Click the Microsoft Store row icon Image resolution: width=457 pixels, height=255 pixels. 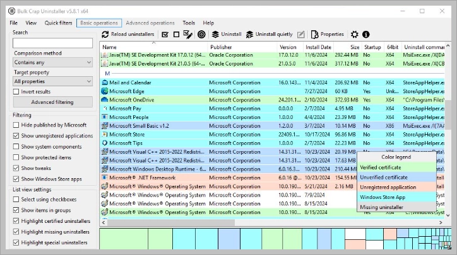[x=105, y=134]
